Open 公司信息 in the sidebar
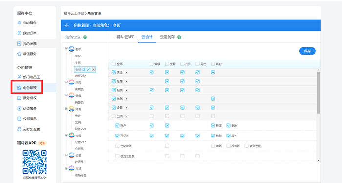 30,119
